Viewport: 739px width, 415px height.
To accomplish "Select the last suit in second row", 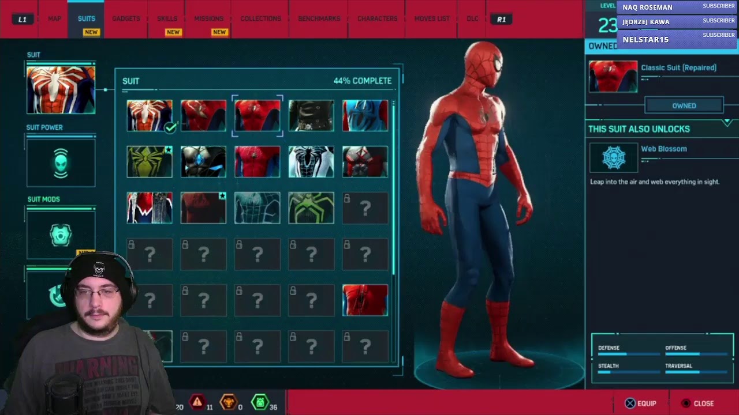I will point(365,161).
